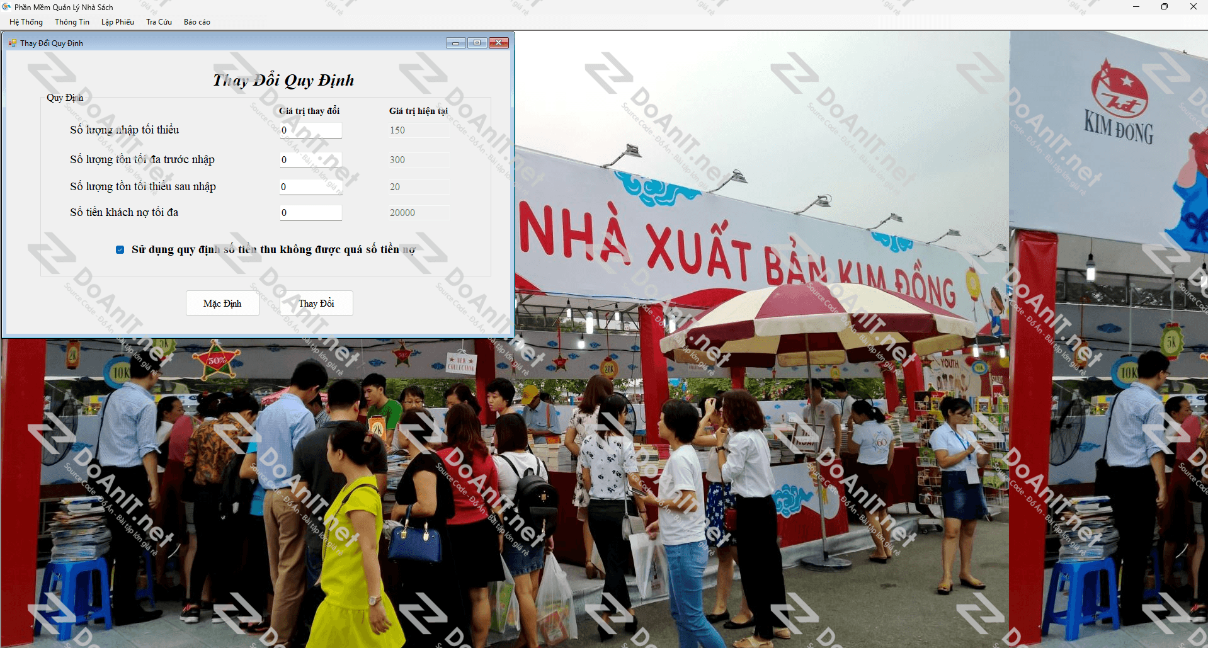Click the Giá trị hiện tại column header

(x=419, y=111)
